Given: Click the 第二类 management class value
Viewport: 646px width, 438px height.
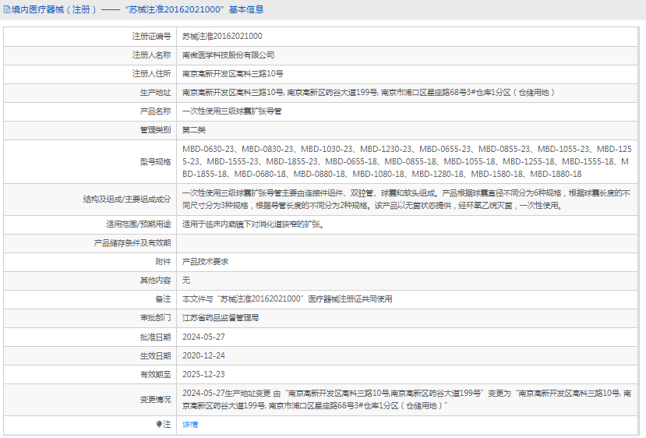Looking at the screenshot, I should coord(194,130).
